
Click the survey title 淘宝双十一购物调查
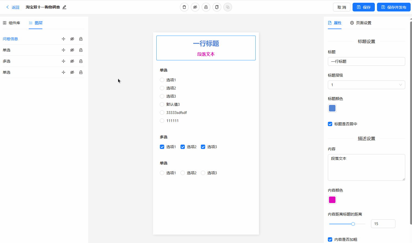tap(43, 7)
